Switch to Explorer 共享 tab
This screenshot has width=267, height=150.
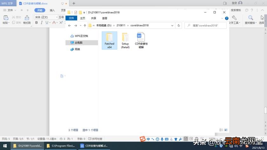[93, 18]
